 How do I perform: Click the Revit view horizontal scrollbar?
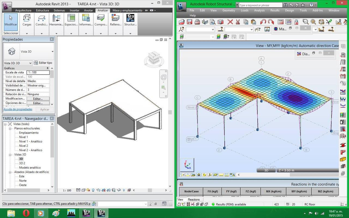[150, 190]
